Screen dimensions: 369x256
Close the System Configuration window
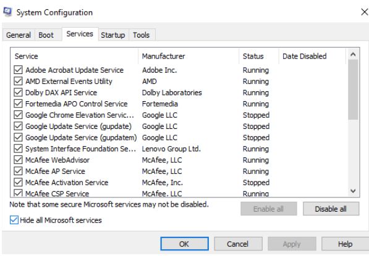coord(364,12)
